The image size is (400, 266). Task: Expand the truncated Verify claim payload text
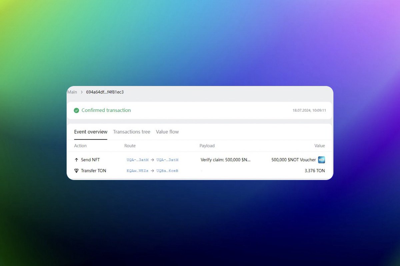(x=225, y=160)
